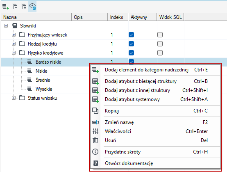This screenshot has width=227, height=172.
Task: Click the Slowniki dictionary book icon
Action: point(14,26)
